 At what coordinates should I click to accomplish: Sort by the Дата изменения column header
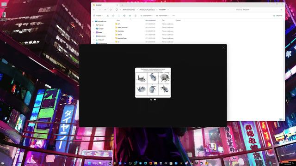click(x=150, y=20)
